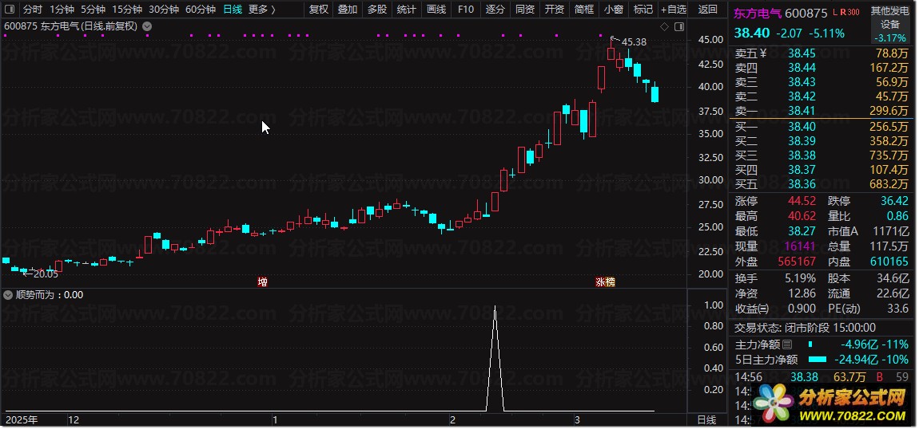Viewport: 919px width, 429px height.
Task: Click the 涨榜 marker near the chart bottom
Action: (606, 282)
